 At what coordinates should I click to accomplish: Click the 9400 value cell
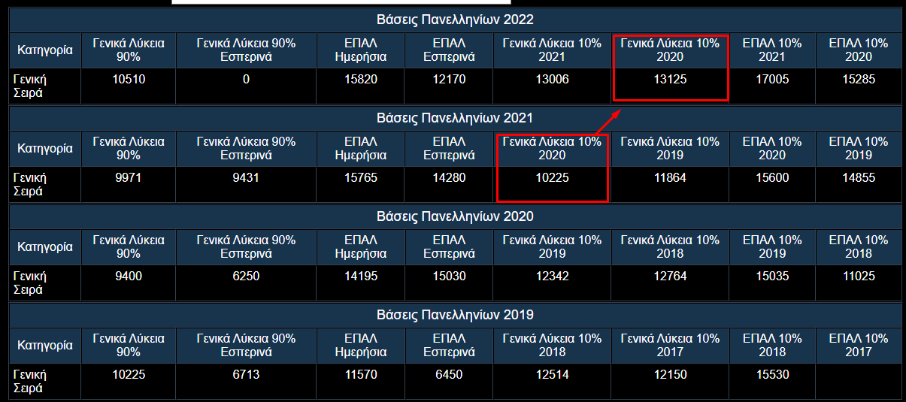[x=128, y=277]
